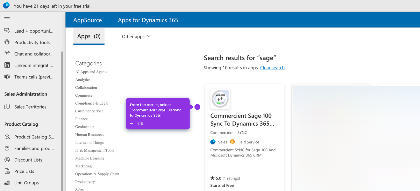Filter by Finance category
Screen dimensions: 420x191
coord(81,119)
